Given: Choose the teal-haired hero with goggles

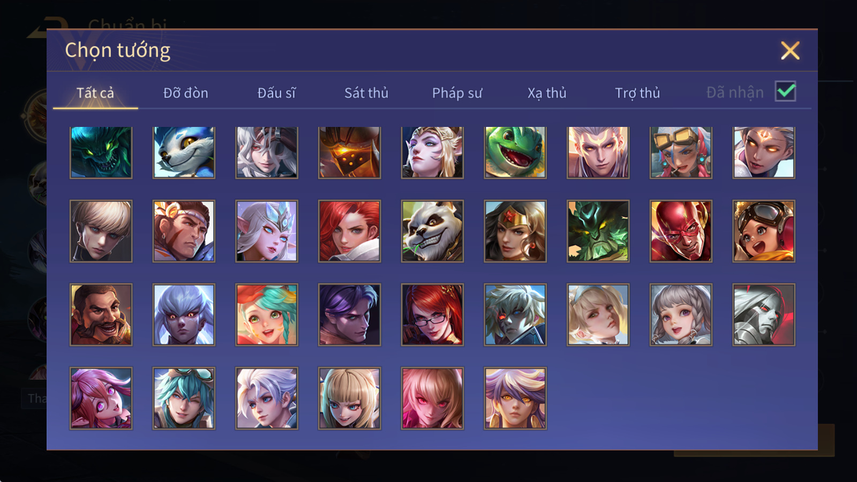Looking at the screenshot, I should [x=184, y=398].
